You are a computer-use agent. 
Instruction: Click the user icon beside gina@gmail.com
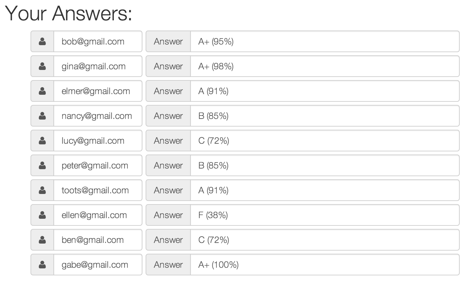coord(42,66)
